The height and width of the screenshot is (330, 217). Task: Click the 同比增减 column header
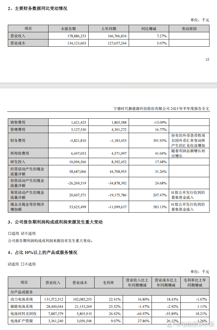[x=149, y=28]
